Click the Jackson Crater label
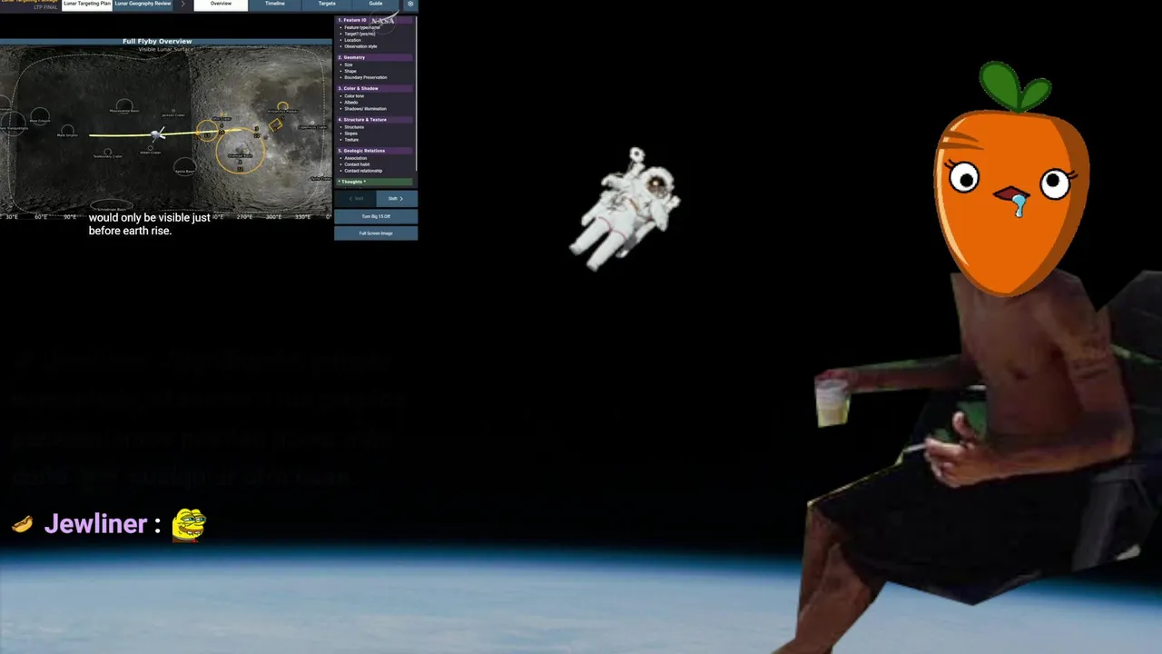The width and height of the screenshot is (1162, 654). tap(173, 115)
